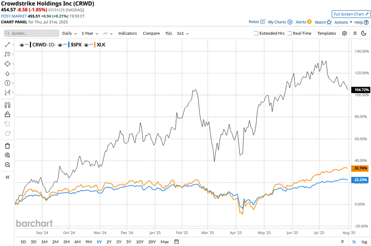The height and width of the screenshot is (246, 371).
Task: Open the Fibonacci and text annotations tool
Action: (7, 54)
